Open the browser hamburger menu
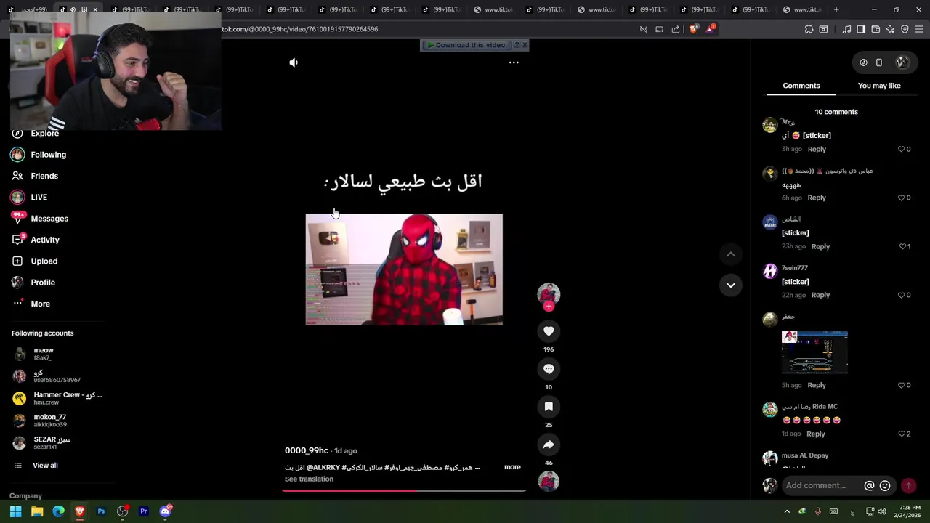The image size is (930, 523). [919, 29]
